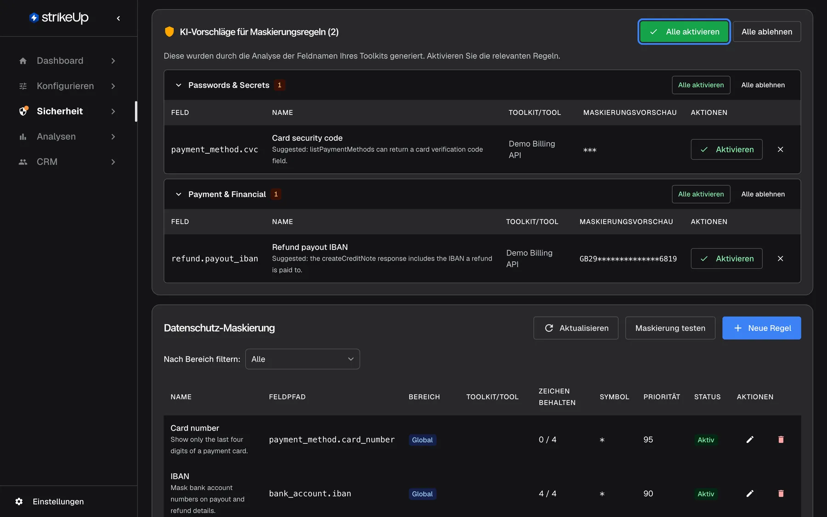The height and width of the screenshot is (517, 827).
Task: Click the strikeUp logo
Action: click(x=59, y=17)
